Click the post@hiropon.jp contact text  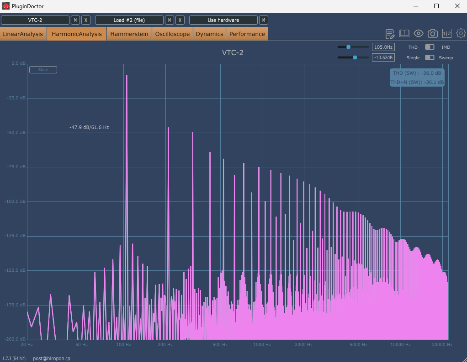52,358
